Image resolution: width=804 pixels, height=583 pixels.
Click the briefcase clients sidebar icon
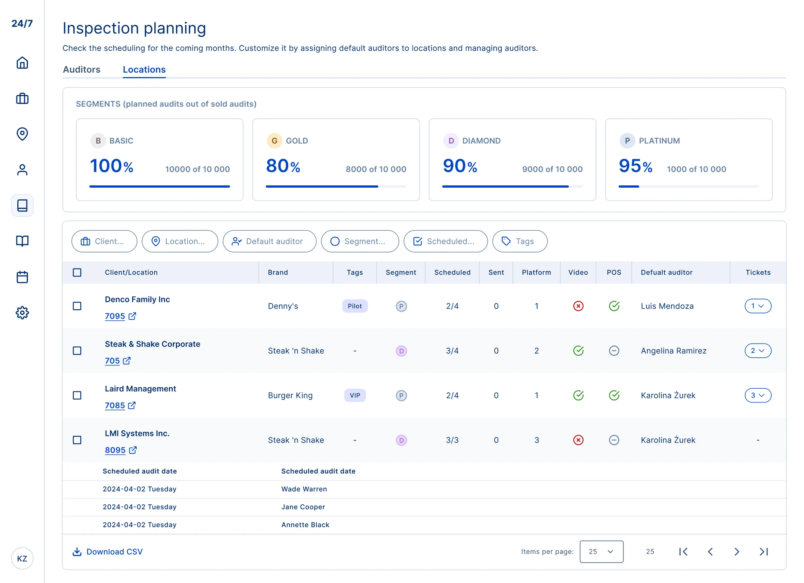coord(22,99)
